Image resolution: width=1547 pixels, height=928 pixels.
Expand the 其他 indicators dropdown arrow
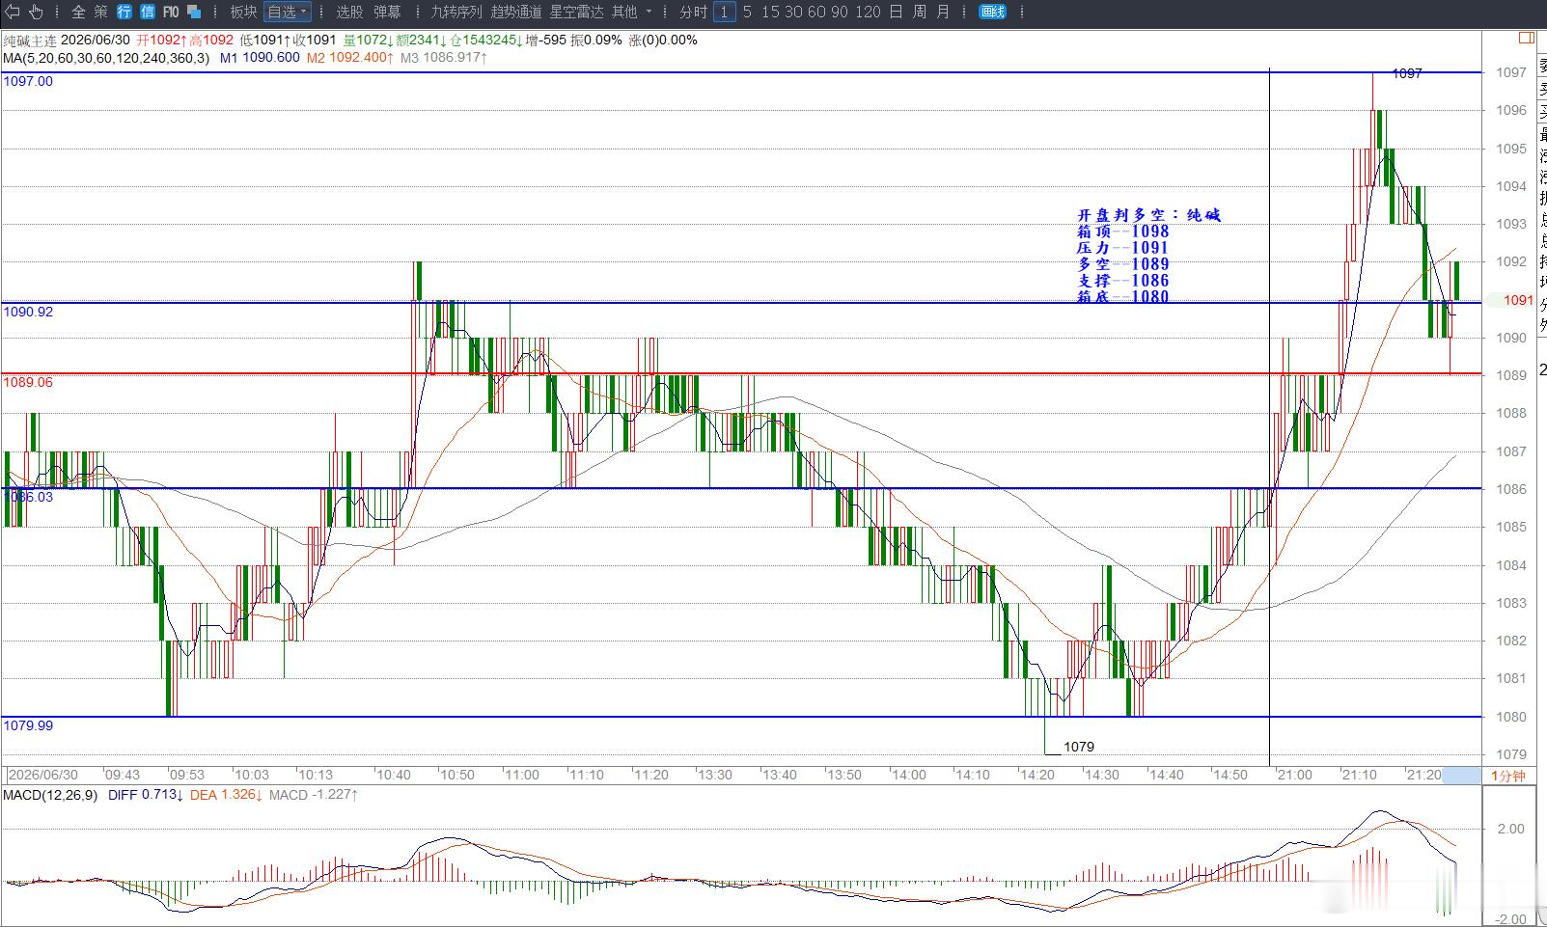point(649,12)
